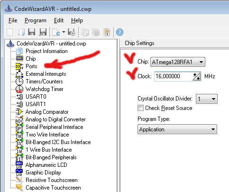Click the Generate C program icon
The image size is (229, 192).
tap(56, 32)
